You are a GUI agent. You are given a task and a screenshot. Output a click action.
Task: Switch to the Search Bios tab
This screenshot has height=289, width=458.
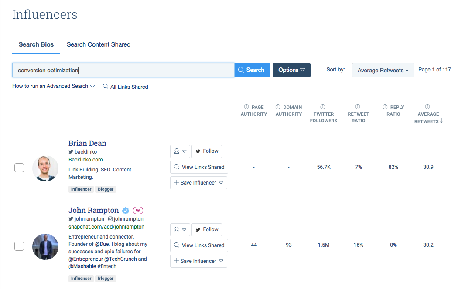[x=36, y=44]
